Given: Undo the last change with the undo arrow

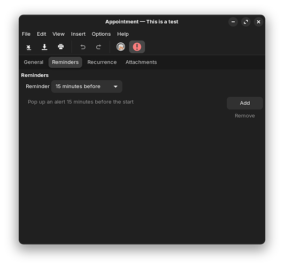Looking at the screenshot, I should 83,47.
